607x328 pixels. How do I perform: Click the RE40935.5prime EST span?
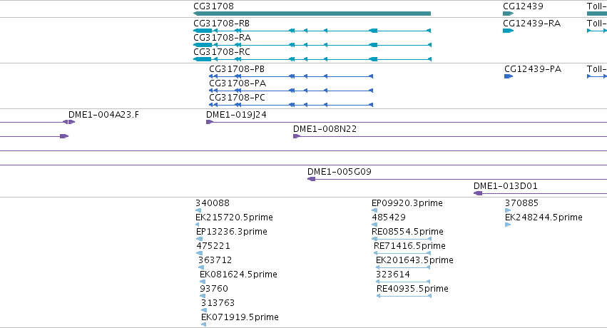[404, 296]
